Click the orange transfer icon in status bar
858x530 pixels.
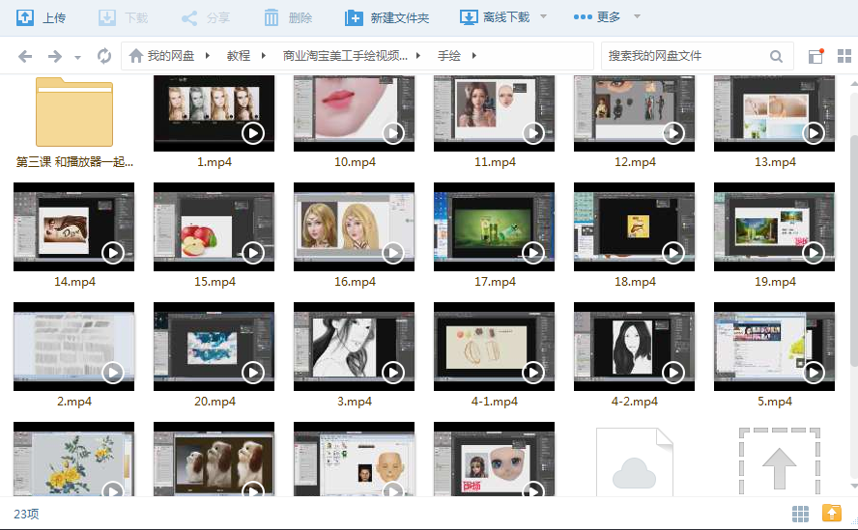coord(832,513)
